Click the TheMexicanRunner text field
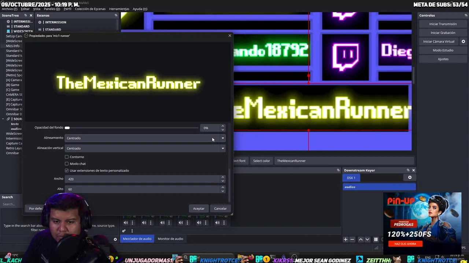Viewport: 469px width, 263px height. pyautogui.click(x=344, y=161)
